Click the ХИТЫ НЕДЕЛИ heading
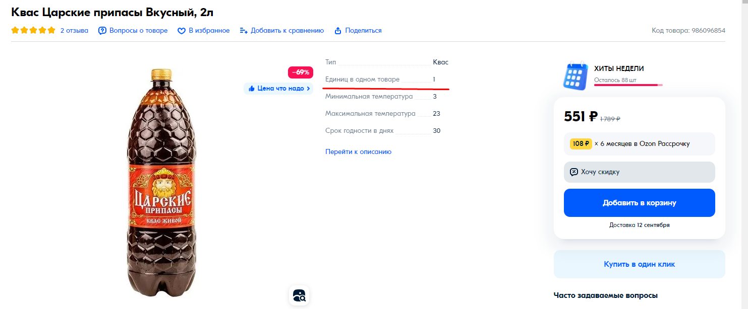 tap(619, 68)
